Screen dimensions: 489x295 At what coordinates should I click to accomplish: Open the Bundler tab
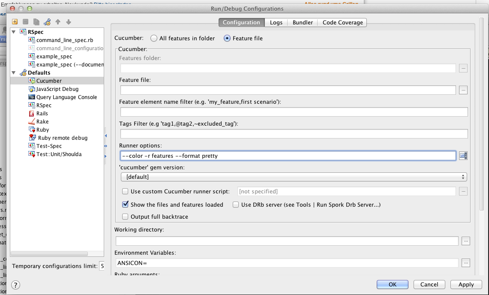point(303,22)
